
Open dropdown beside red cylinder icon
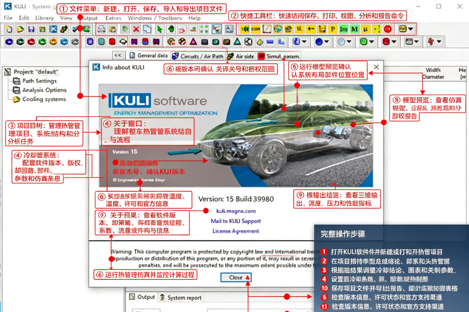pyautogui.click(x=394, y=42)
